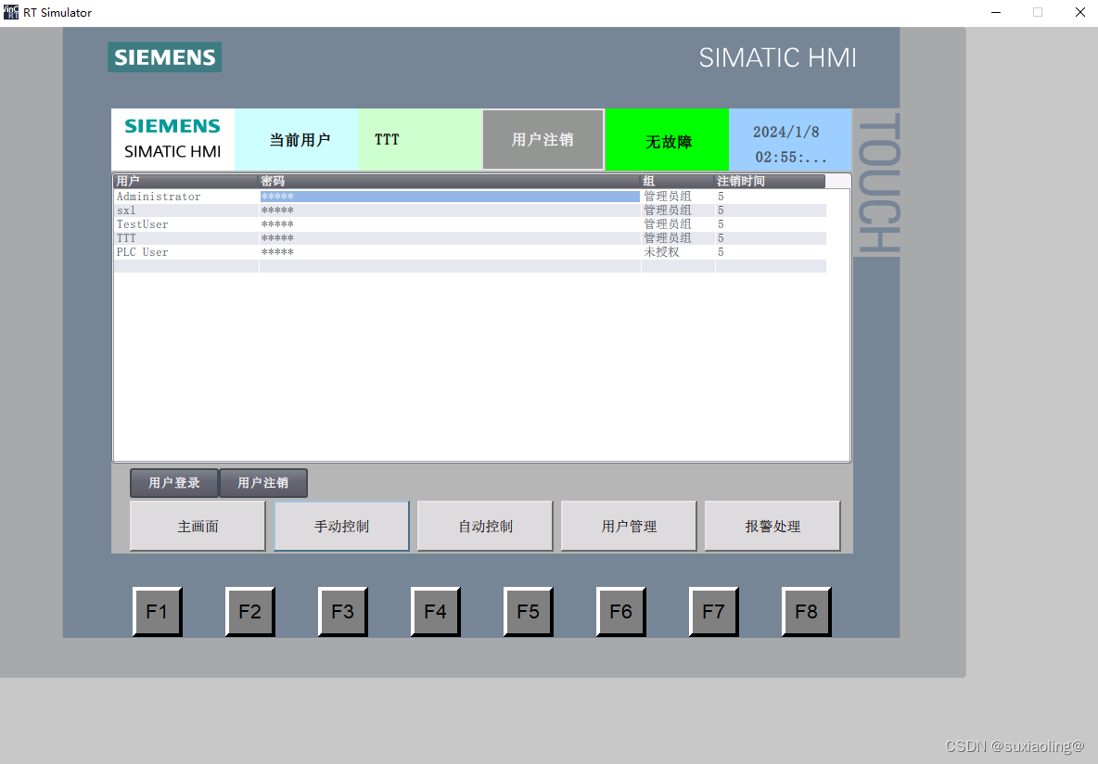1098x764 pixels.
Task: Click the F7 function key
Action: [713, 611]
